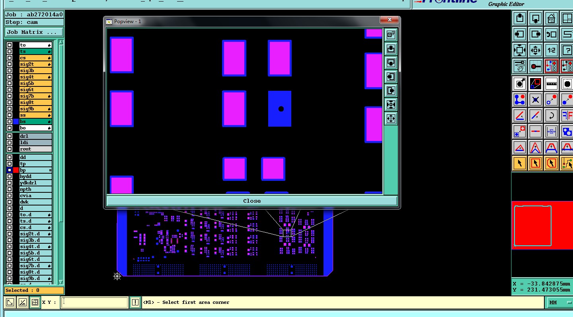
Task: Click the pan left view icon
Action: 520,34
